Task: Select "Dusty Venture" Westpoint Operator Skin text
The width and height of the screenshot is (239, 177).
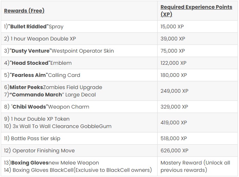Action: tap(59, 51)
